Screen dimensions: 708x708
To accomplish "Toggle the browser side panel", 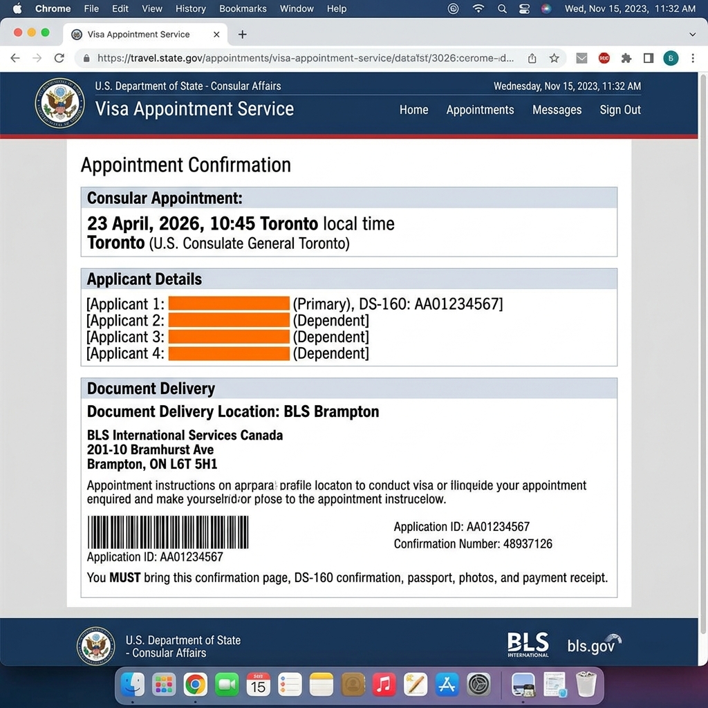I will pyautogui.click(x=649, y=58).
